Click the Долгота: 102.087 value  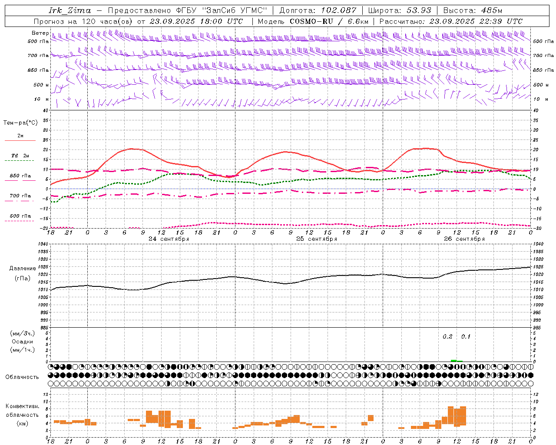tap(318, 10)
